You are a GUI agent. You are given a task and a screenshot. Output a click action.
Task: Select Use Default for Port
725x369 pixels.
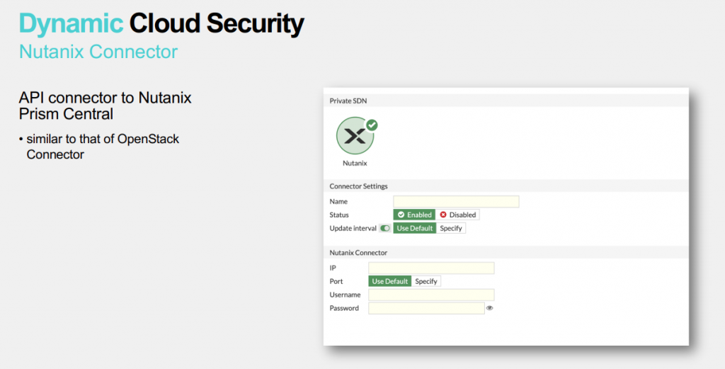pos(390,281)
